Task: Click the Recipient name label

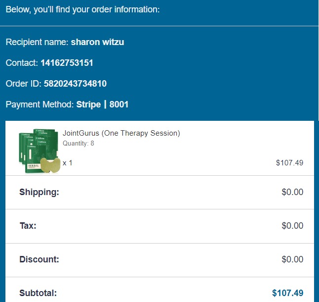Action: coord(37,42)
